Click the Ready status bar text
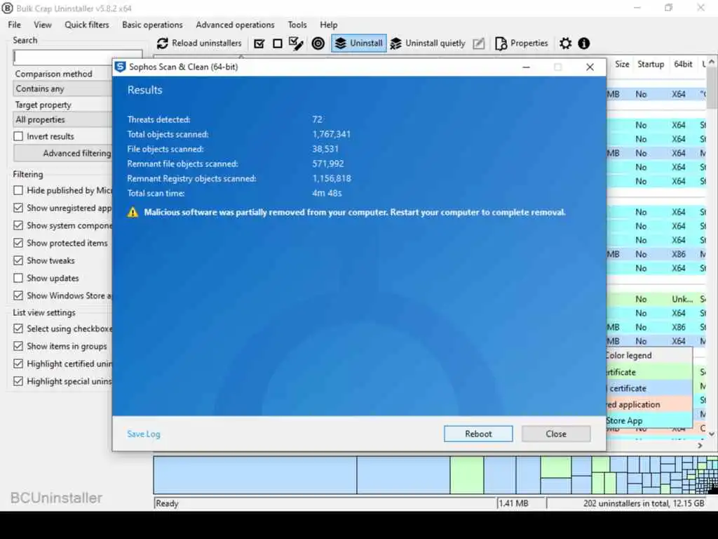Viewport: 718px width, 539px height. [167, 503]
